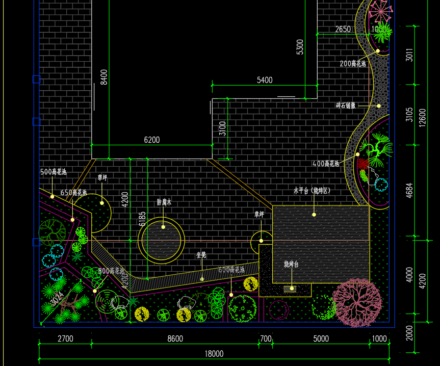Select the 8400 vertical dimension text
Screen dimensions: 440x366
104,77
